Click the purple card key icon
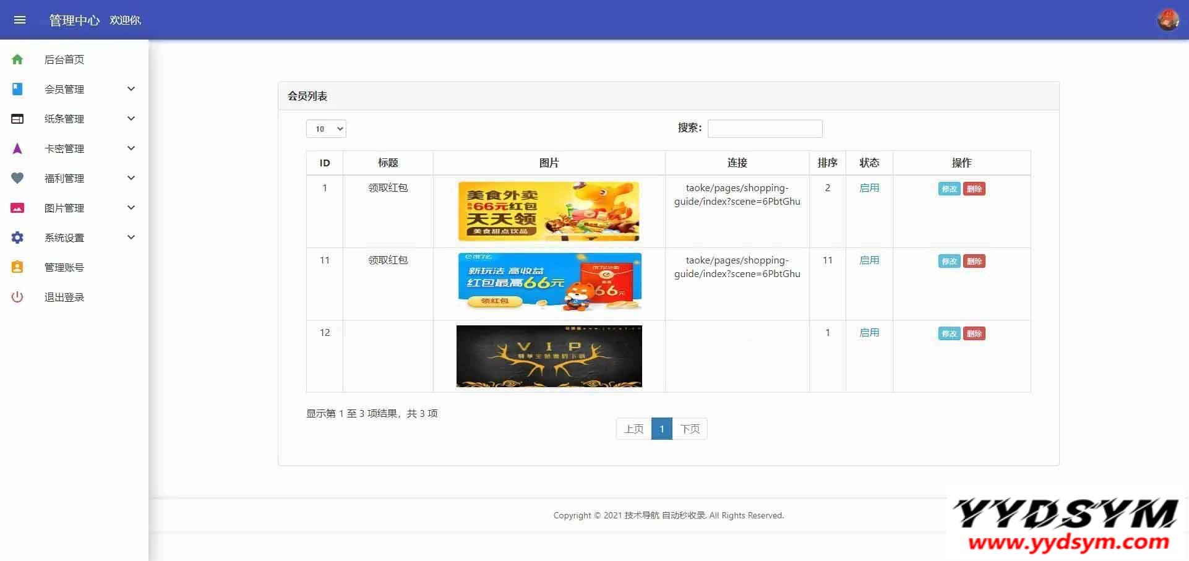1189x561 pixels. pos(17,148)
